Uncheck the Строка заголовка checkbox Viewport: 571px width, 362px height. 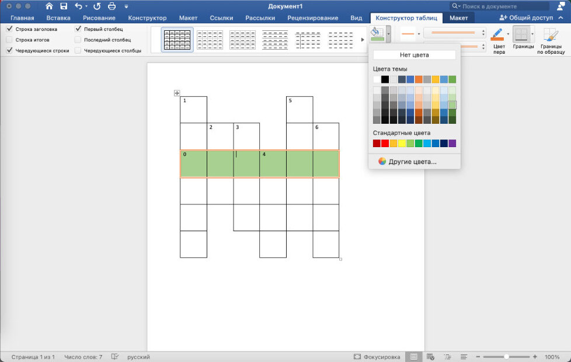coord(10,29)
